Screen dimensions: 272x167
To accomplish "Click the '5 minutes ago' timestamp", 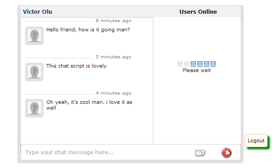I will pyautogui.click(x=113, y=57).
